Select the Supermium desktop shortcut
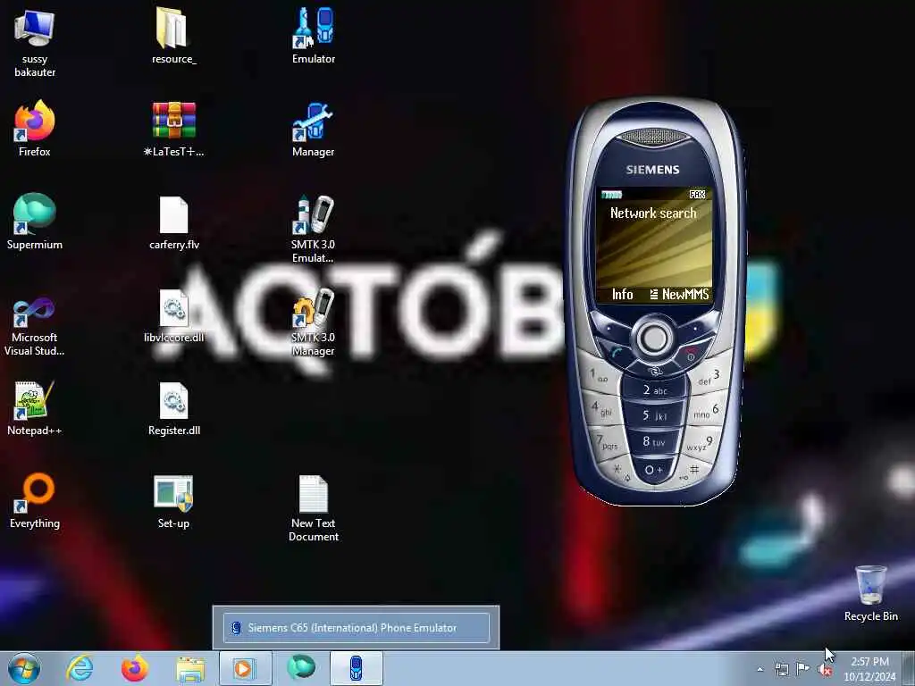 (x=35, y=222)
